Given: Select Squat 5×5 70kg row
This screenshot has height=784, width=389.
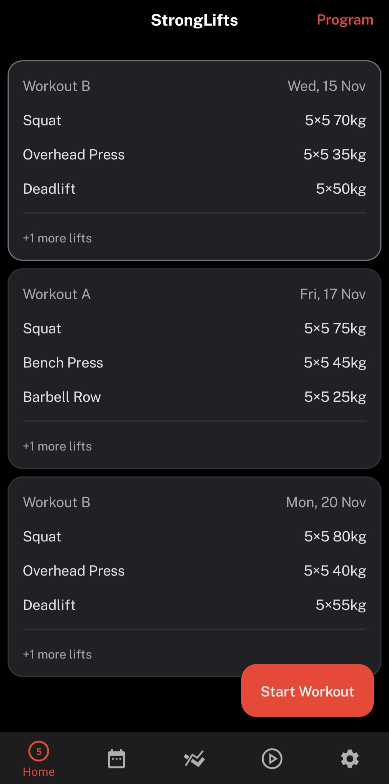Looking at the screenshot, I should click(x=194, y=120).
